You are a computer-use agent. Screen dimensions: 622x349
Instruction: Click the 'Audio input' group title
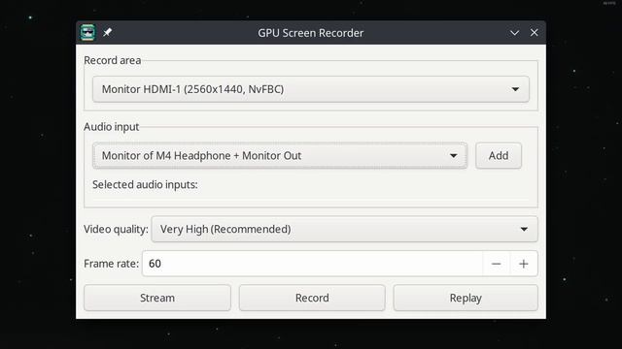point(112,127)
